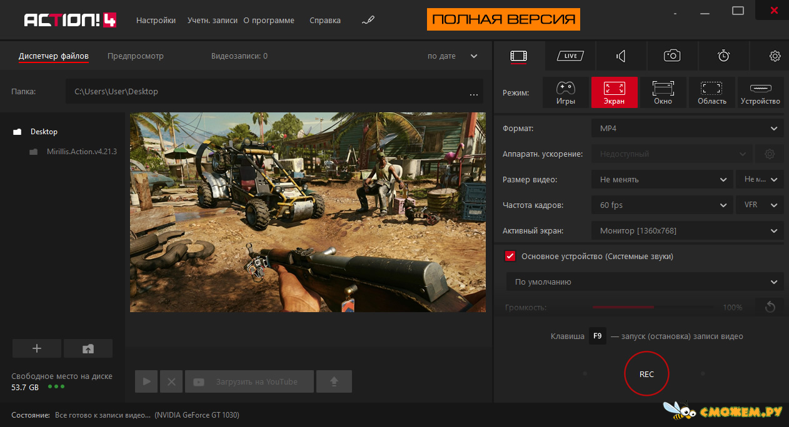Open the audio recording speaker tab
789x427 pixels.
coord(621,56)
